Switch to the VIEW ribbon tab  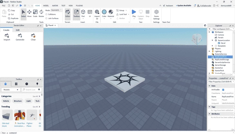coord(70,5)
